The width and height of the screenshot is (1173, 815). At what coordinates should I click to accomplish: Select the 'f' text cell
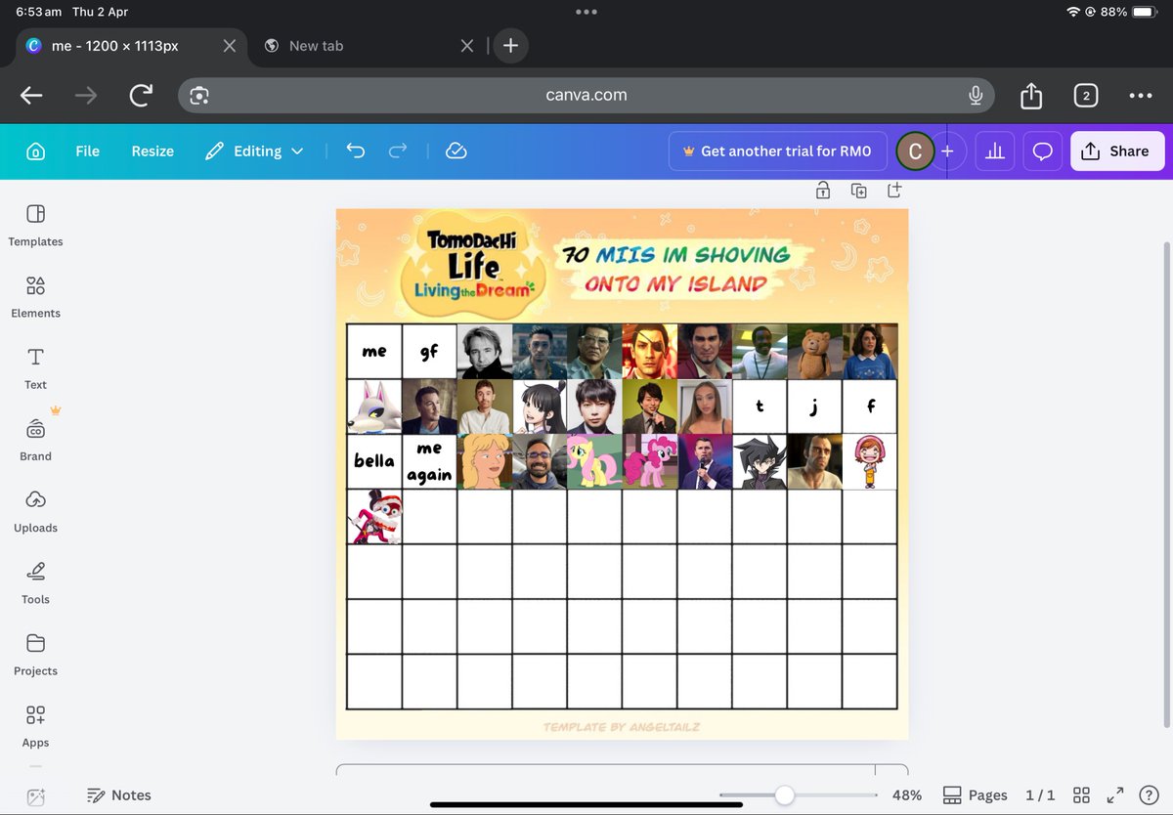(x=870, y=407)
